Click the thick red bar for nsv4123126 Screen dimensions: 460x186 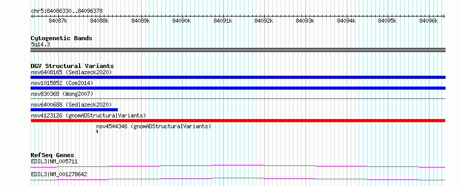point(238,121)
